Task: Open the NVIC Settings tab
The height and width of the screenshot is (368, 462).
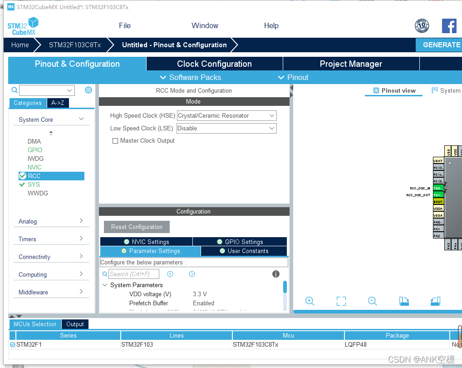Action: 147,242
